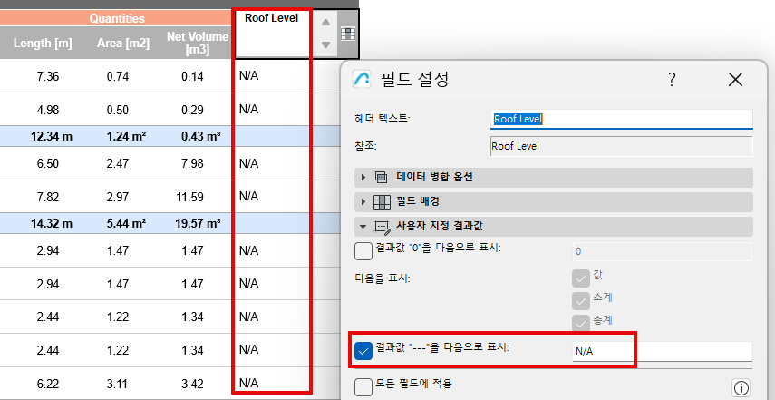This screenshot has height=400, width=775.
Task: Edit the 헤더 텍스트 field
Action: click(621, 119)
